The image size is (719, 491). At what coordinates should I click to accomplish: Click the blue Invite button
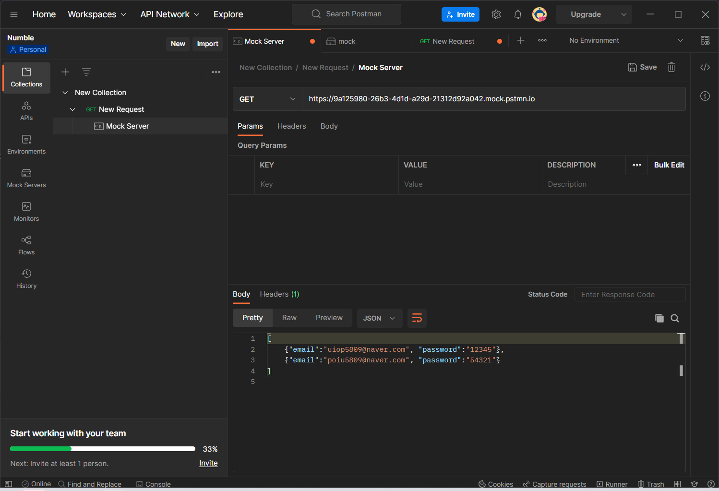click(x=460, y=14)
